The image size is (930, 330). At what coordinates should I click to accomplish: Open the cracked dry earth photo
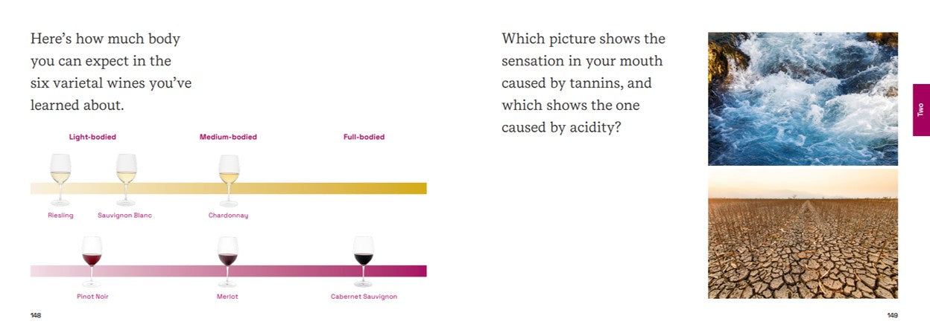[x=803, y=234]
